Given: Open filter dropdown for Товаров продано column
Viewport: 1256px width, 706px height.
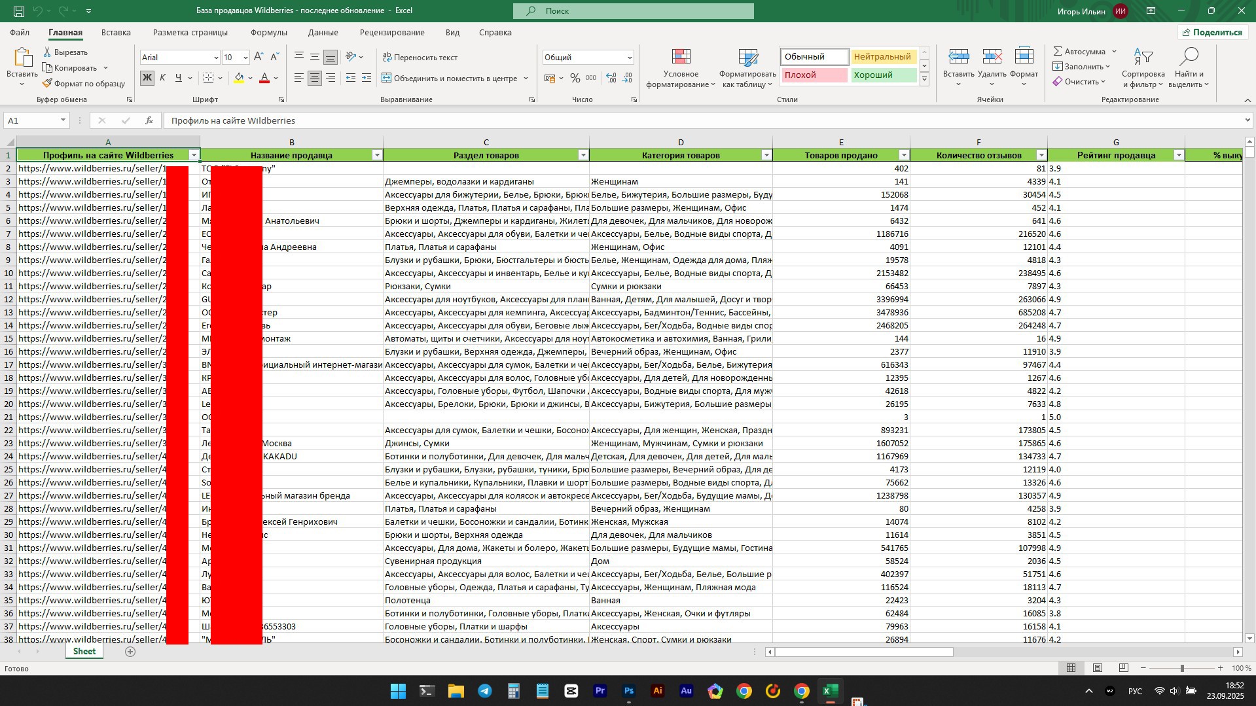Looking at the screenshot, I should tap(904, 155).
